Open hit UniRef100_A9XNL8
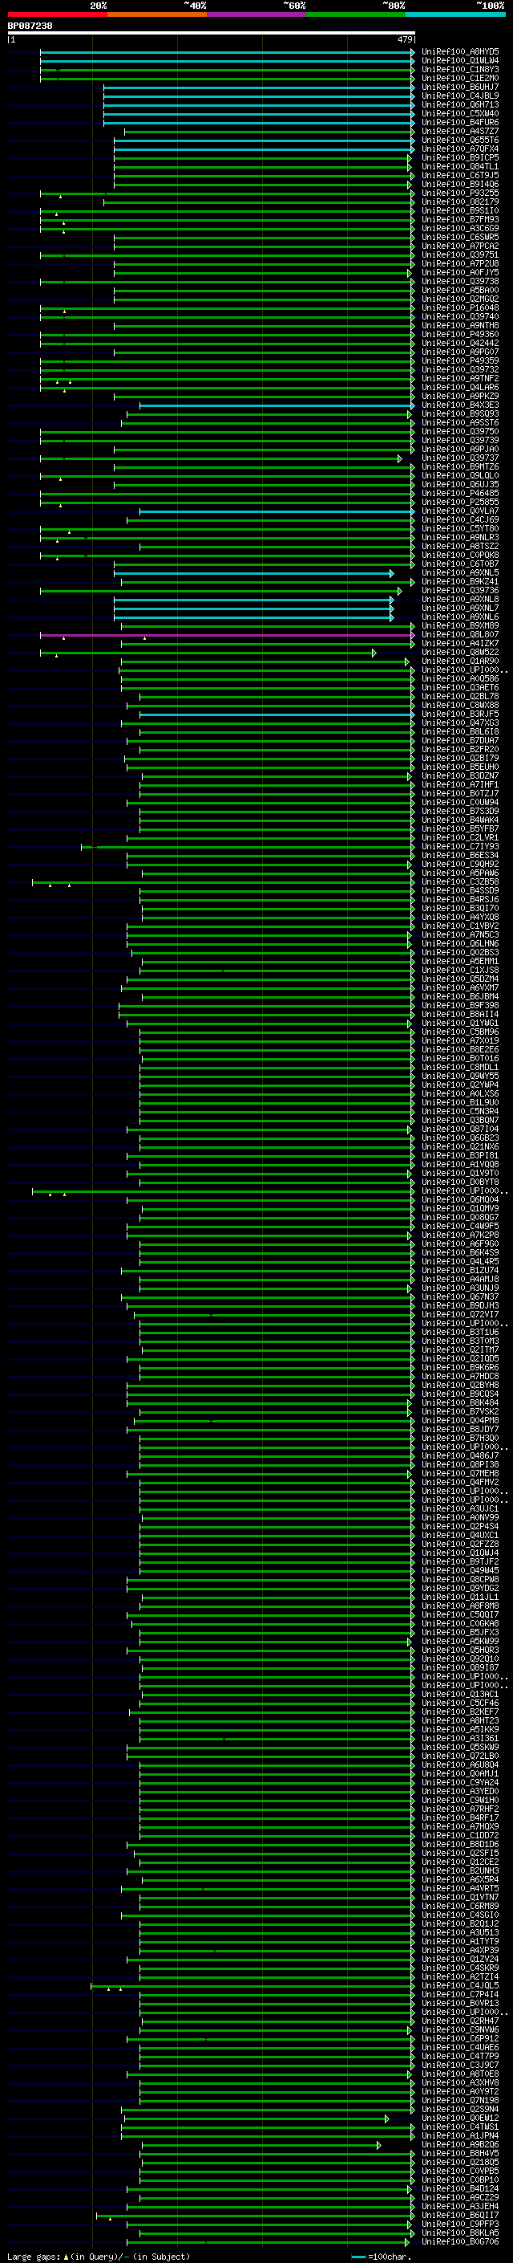513x2263 pixels. [x=460, y=599]
